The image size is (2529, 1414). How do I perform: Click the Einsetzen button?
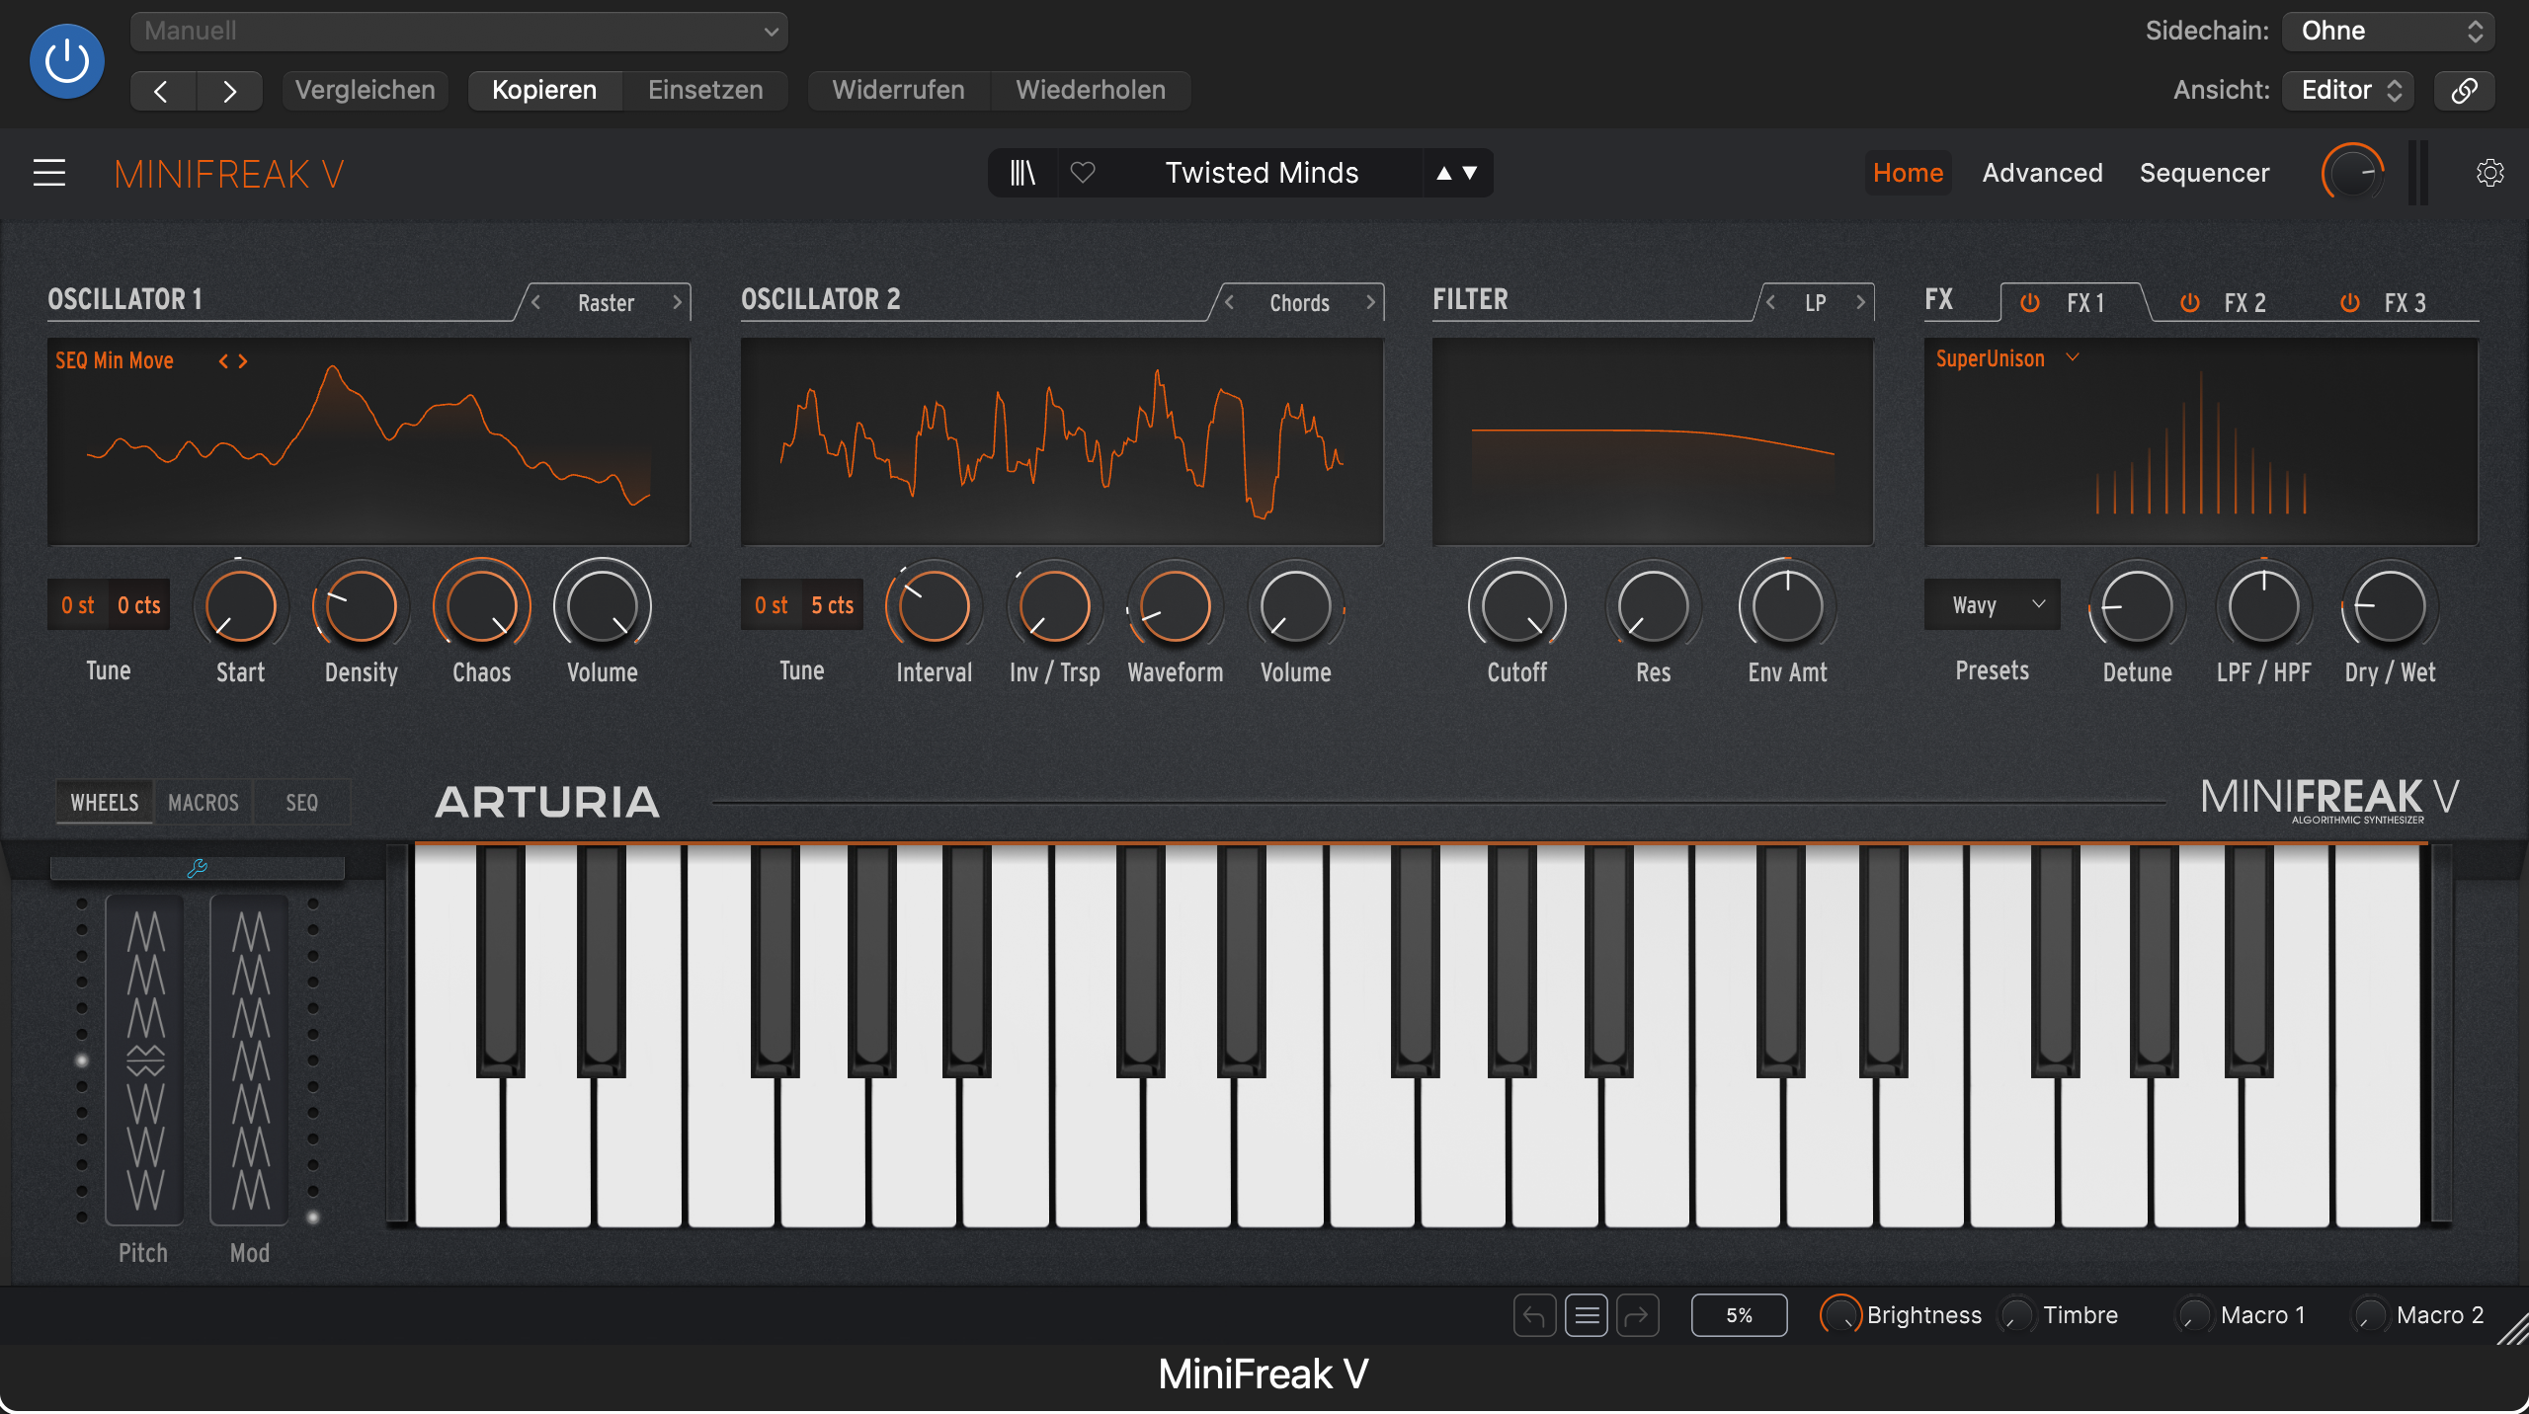click(705, 90)
